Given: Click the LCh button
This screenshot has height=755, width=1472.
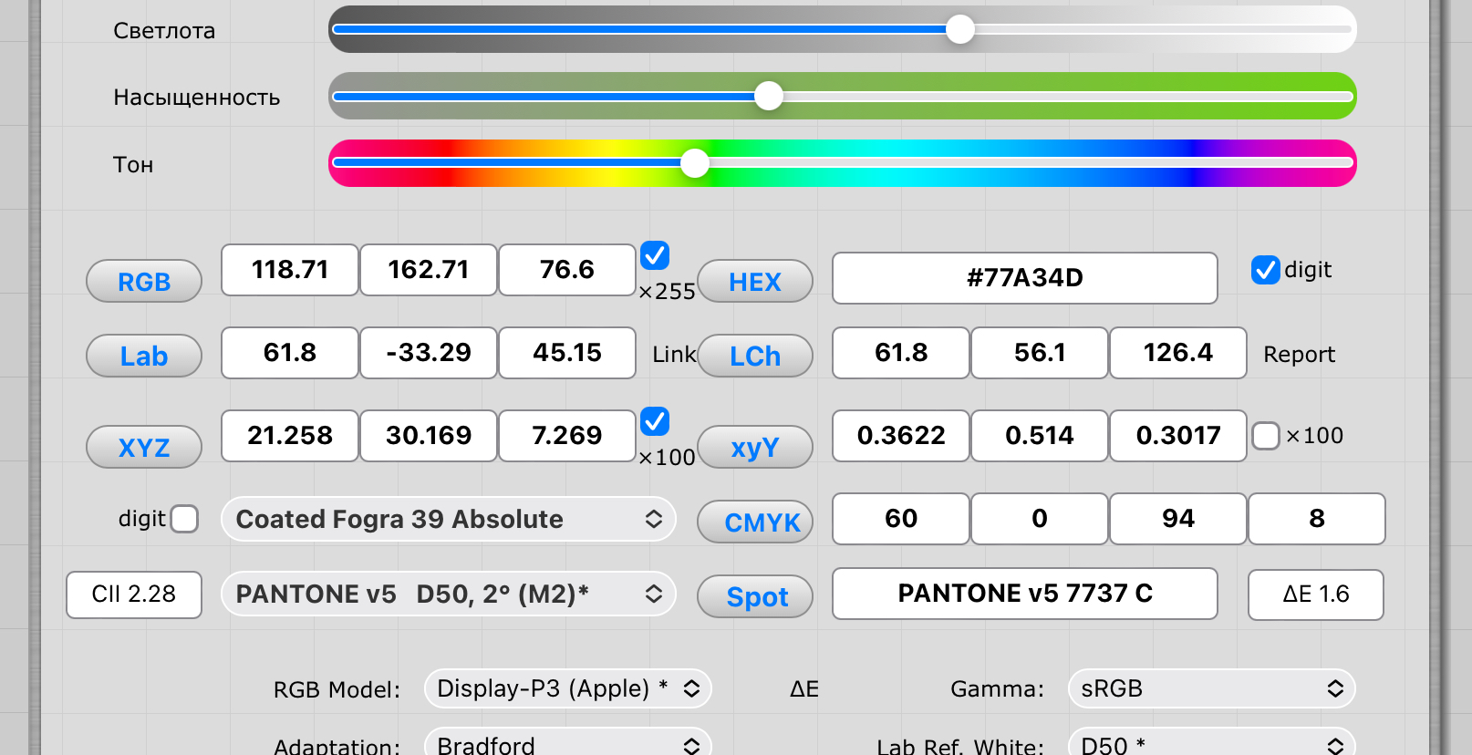Looking at the screenshot, I should pos(754,356).
